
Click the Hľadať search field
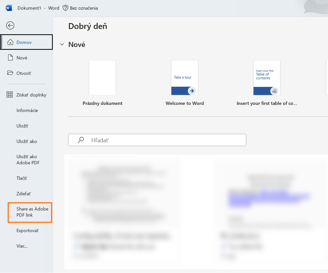coord(157,140)
